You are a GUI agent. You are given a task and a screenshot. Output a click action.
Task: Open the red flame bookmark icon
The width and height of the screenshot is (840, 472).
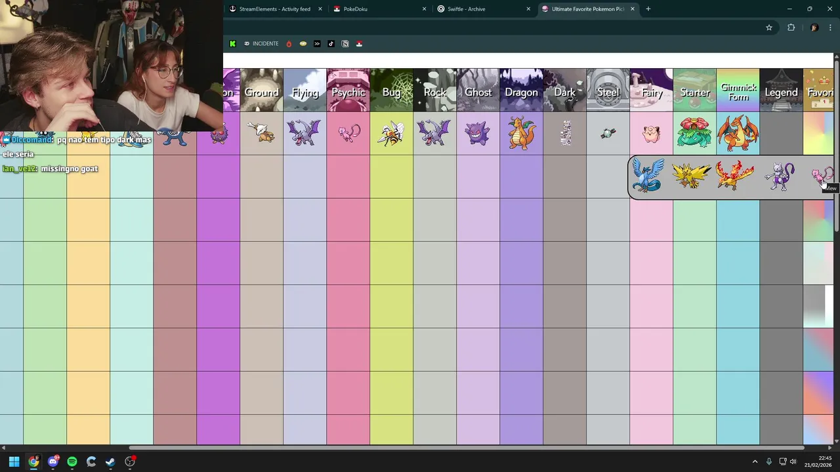coord(289,44)
